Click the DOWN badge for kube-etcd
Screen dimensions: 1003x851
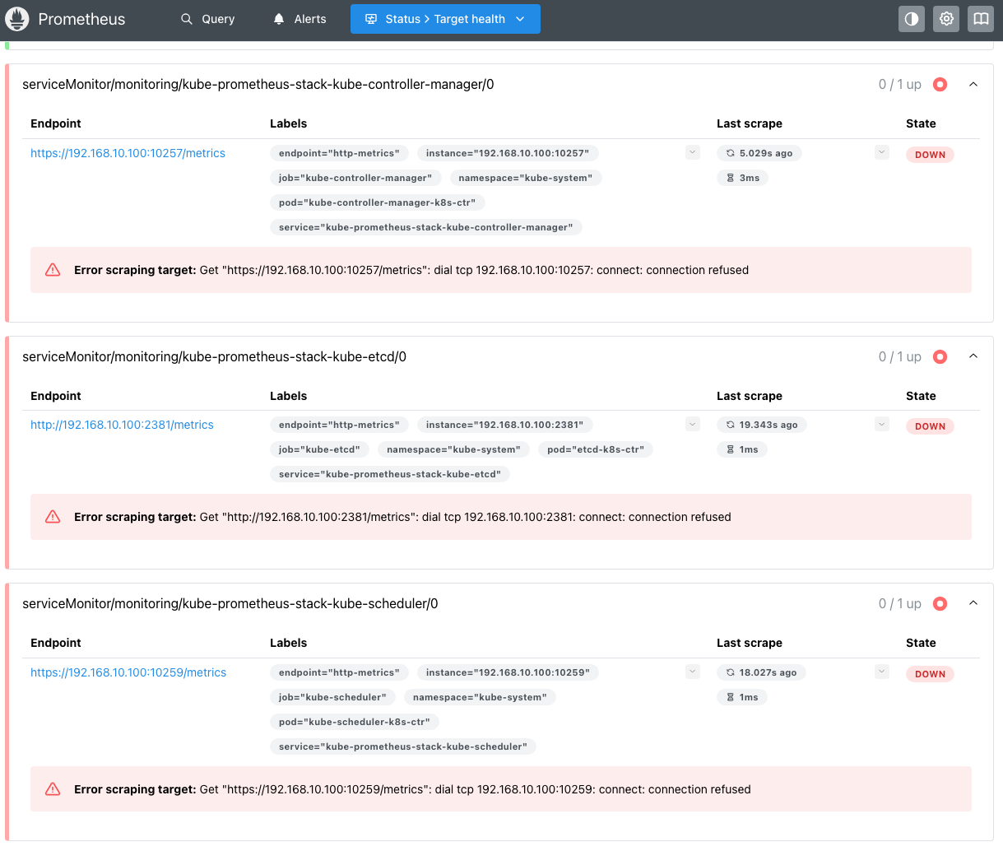point(930,426)
